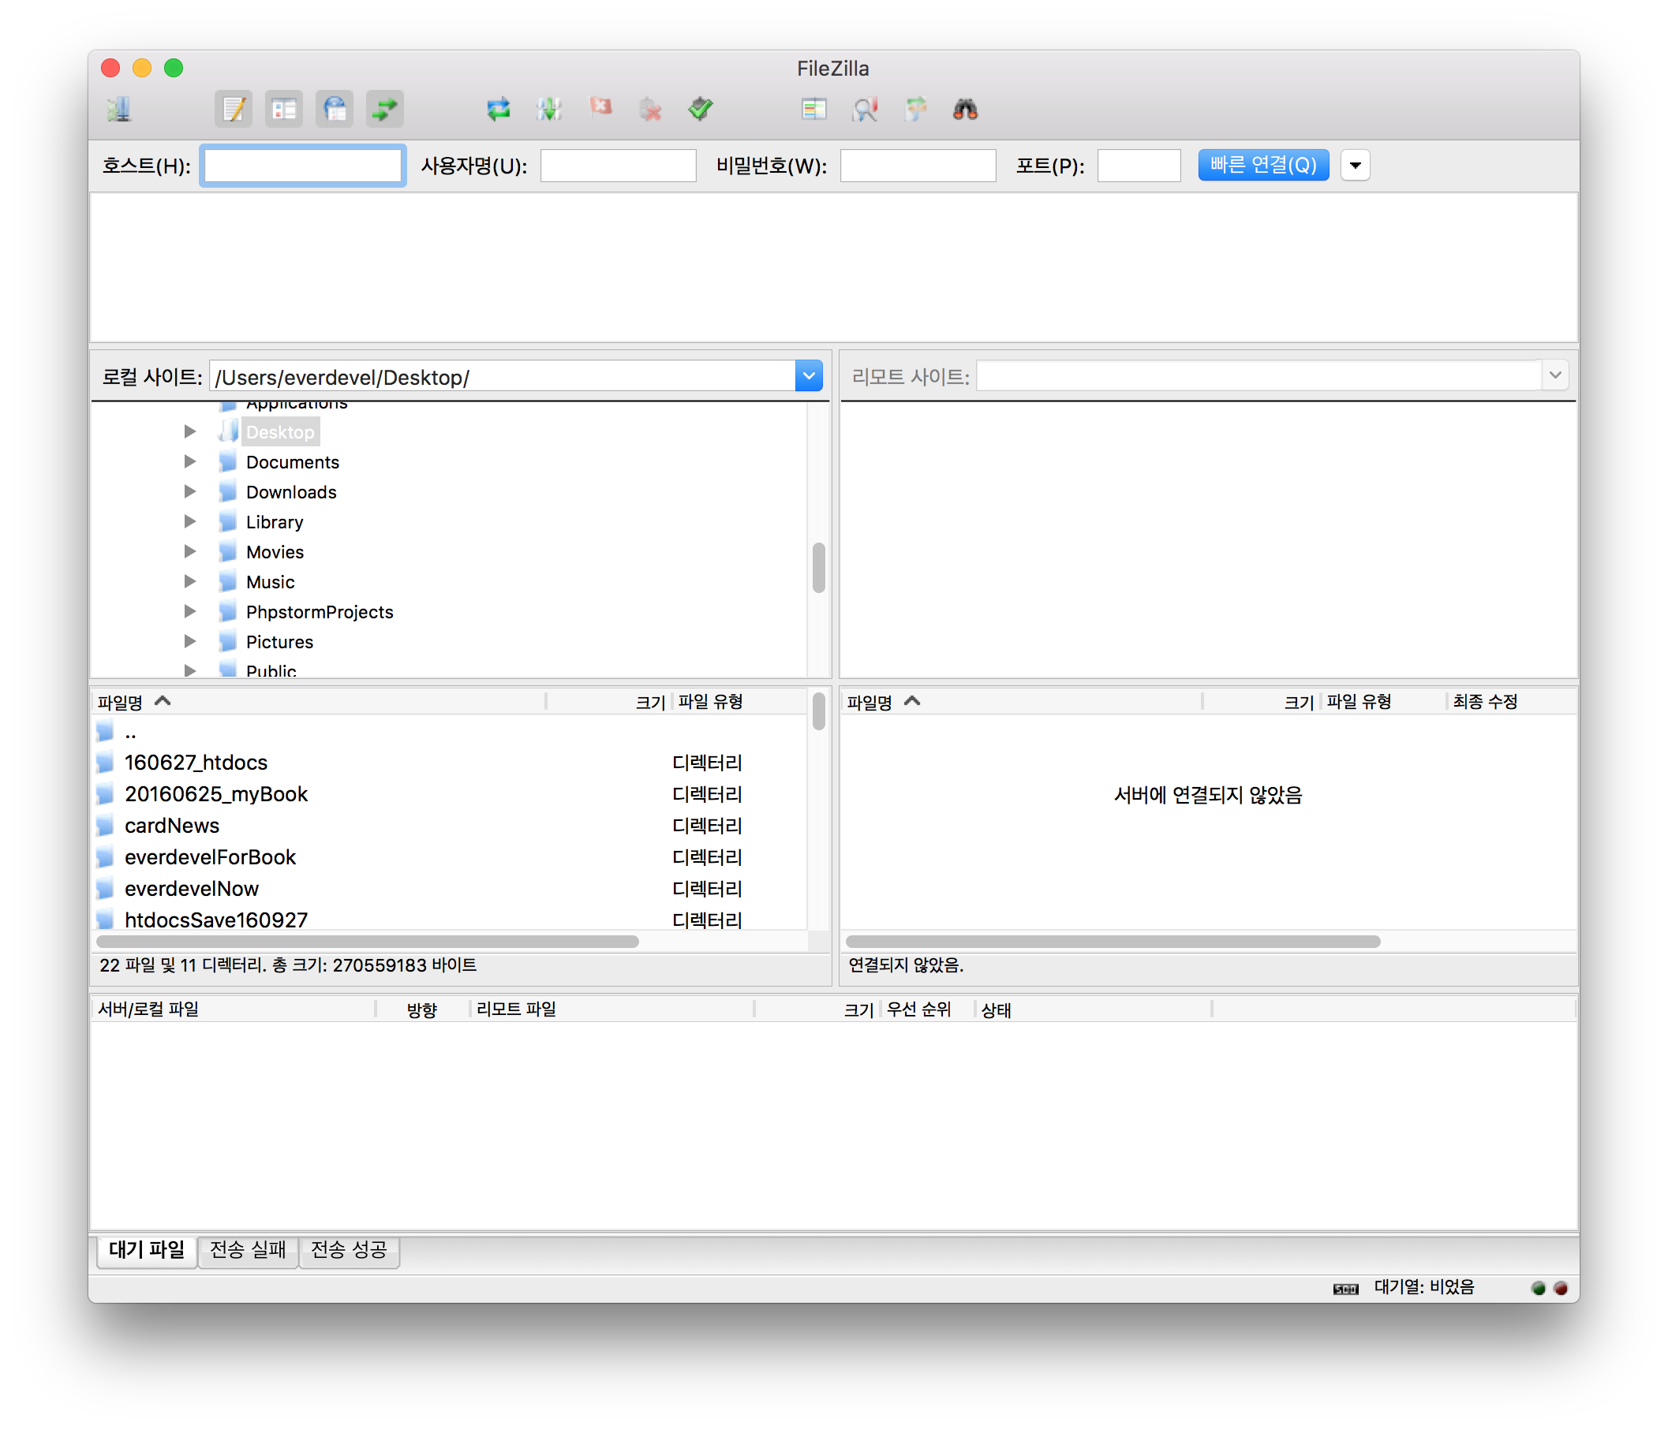The height and width of the screenshot is (1429, 1668).
Task: Search files with binoculars icon
Action: tap(966, 110)
